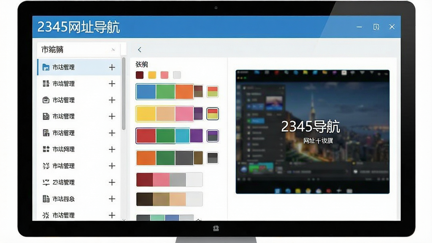432x243 pixels.
Task: Click the plus on the folded-corner page row
Action: click(112, 116)
